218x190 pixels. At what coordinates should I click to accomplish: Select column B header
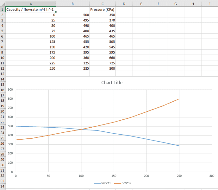(x=73, y=4)
